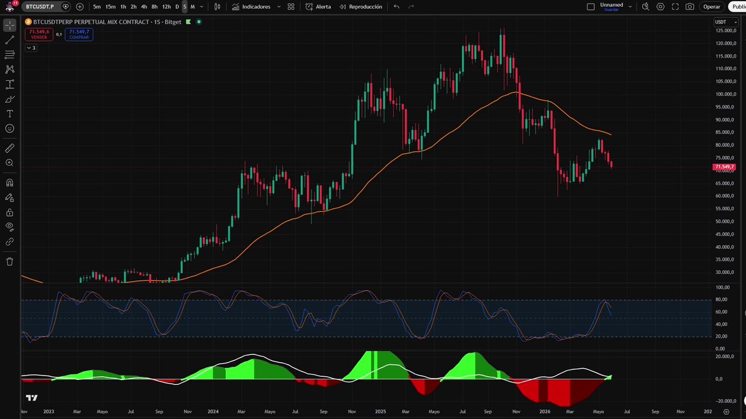Toggle lock all drawings
Image resolution: width=746 pixels, height=419 pixels.
point(10,212)
